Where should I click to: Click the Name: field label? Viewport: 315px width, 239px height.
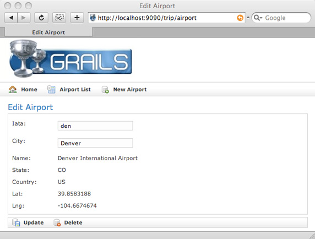(x=21, y=158)
